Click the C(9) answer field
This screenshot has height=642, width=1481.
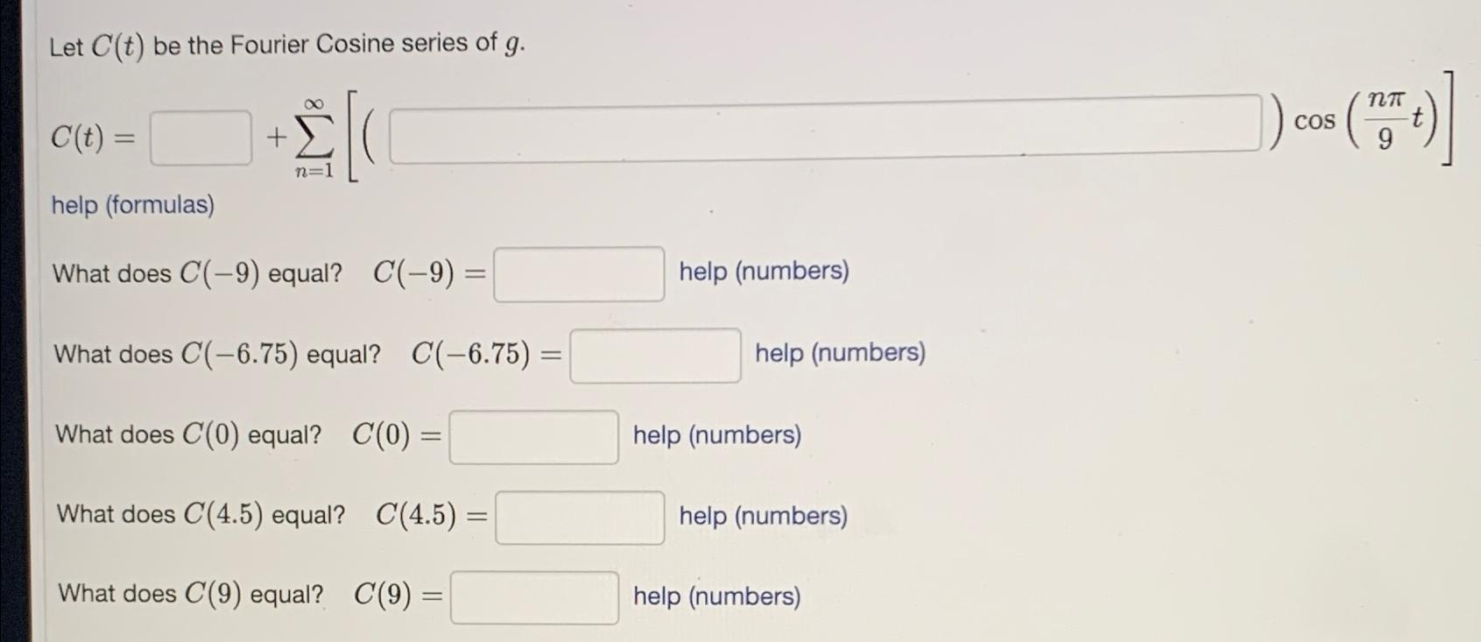pyautogui.click(x=534, y=597)
